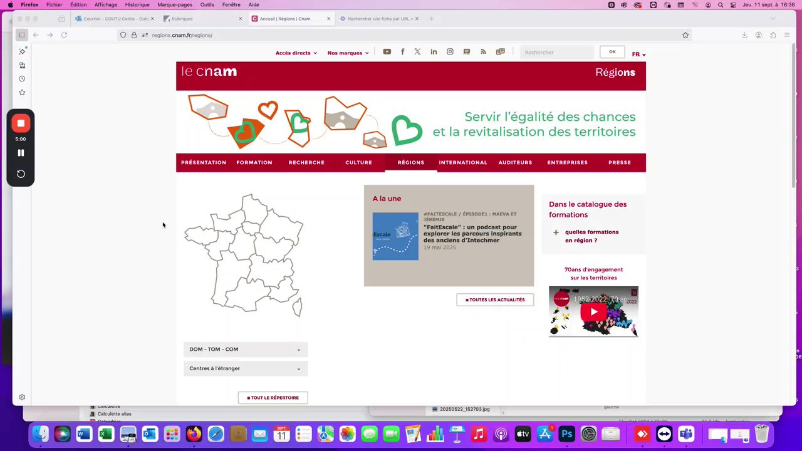Open the Cnam Instagram icon
Viewport: 802px width, 451px height.
coord(450,52)
